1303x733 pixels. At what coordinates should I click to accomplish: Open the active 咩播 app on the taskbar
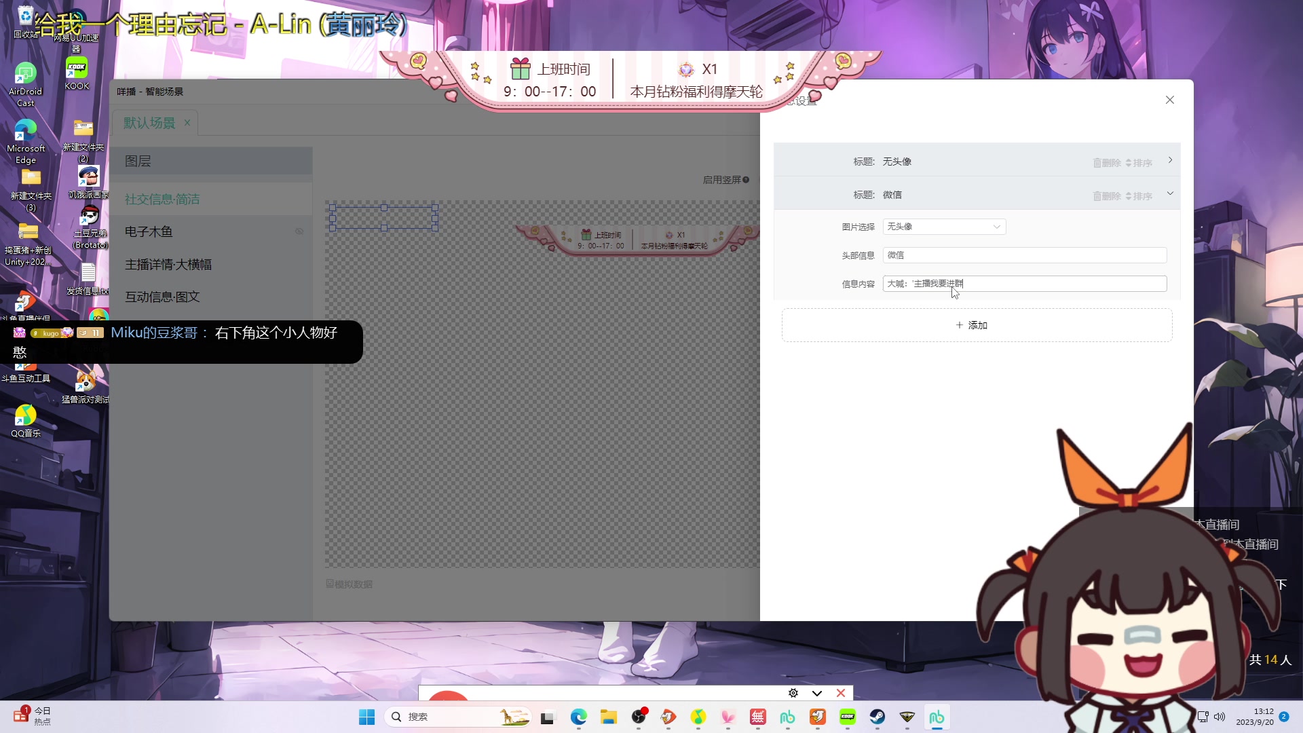[x=937, y=717]
